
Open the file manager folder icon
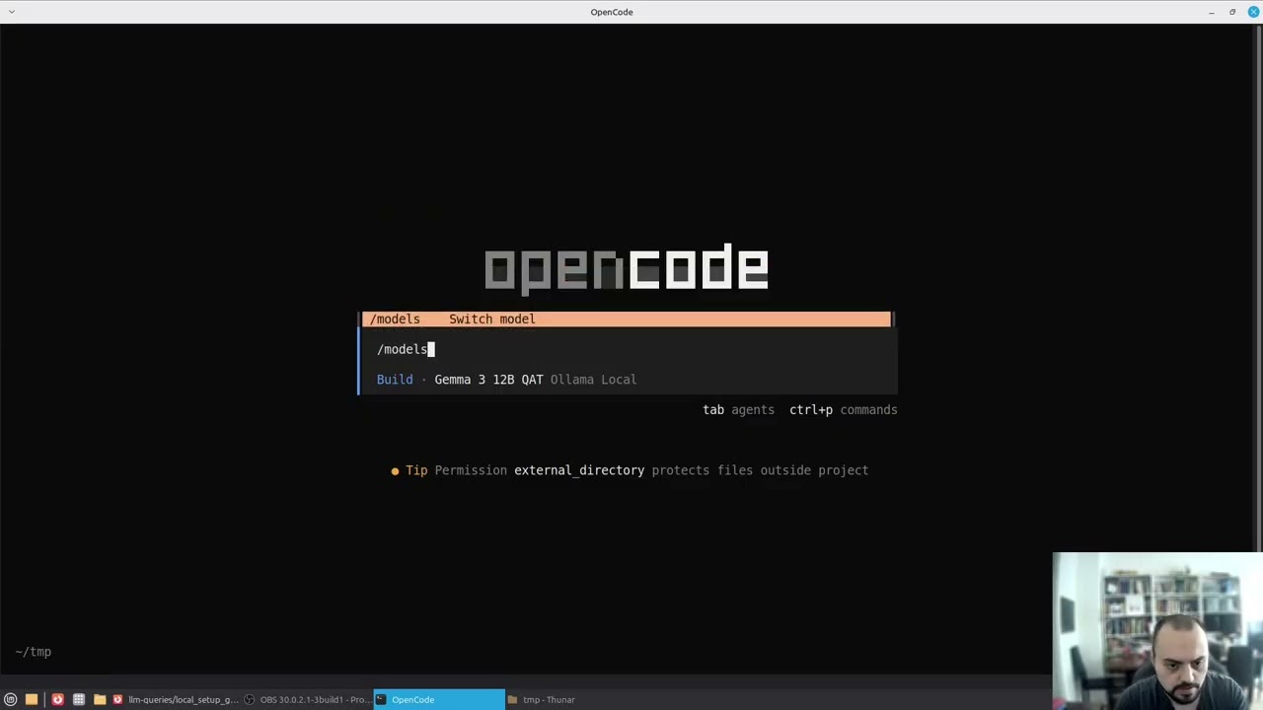coord(100,699)
